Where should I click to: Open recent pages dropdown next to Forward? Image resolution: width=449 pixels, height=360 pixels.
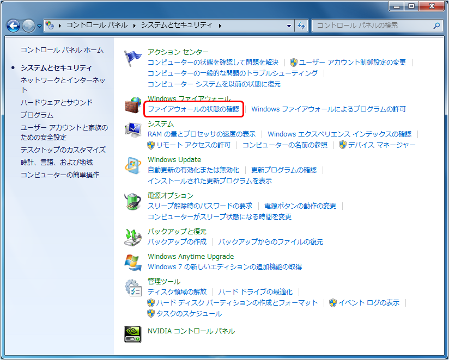[40, 26]
